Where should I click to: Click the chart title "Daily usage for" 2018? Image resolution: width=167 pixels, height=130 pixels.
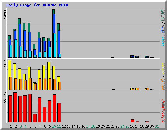pos(37,5)
